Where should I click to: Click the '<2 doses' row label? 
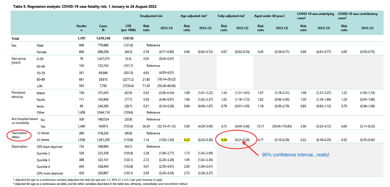pyautogui.click(x=43, y=133)
